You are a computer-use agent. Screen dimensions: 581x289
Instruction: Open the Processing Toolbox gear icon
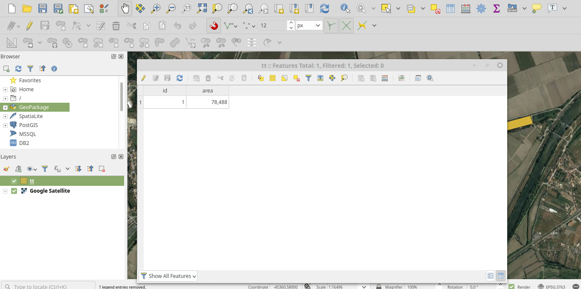[x=481, y=8]
